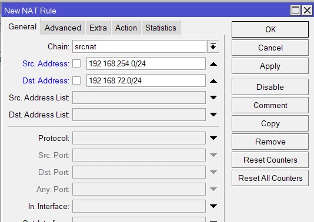The height and width of the screenshot is (222, 314).
Task: Collapse the Dst. Address field
Action: (x=213, y=81)
